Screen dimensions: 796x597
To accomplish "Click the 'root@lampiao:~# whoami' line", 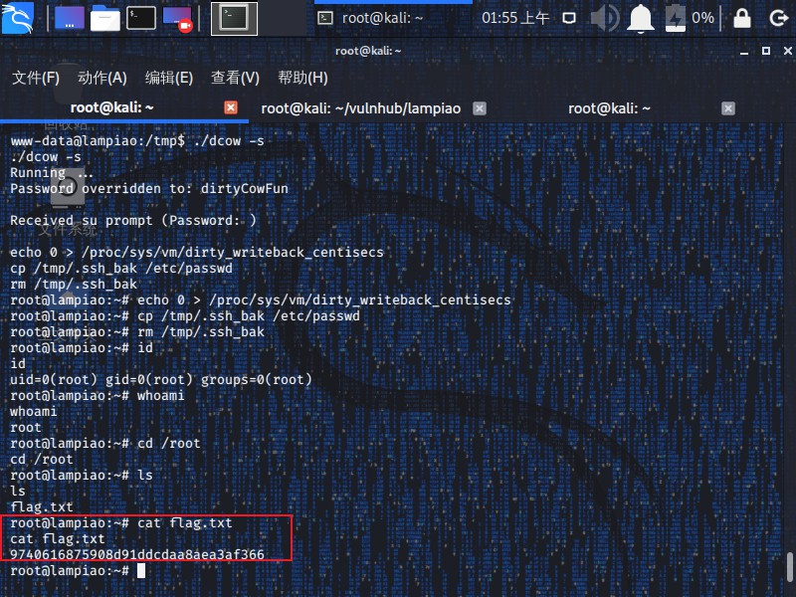I will (97, 395).
